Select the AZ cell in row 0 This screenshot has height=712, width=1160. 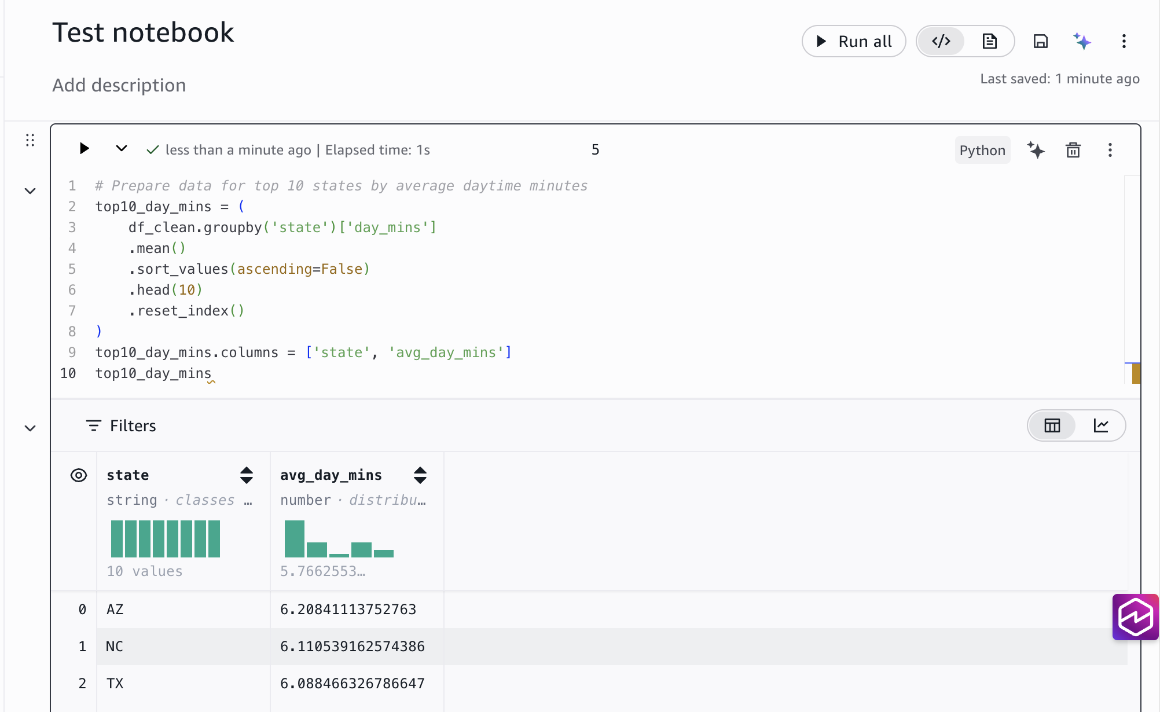pos(183,610)
